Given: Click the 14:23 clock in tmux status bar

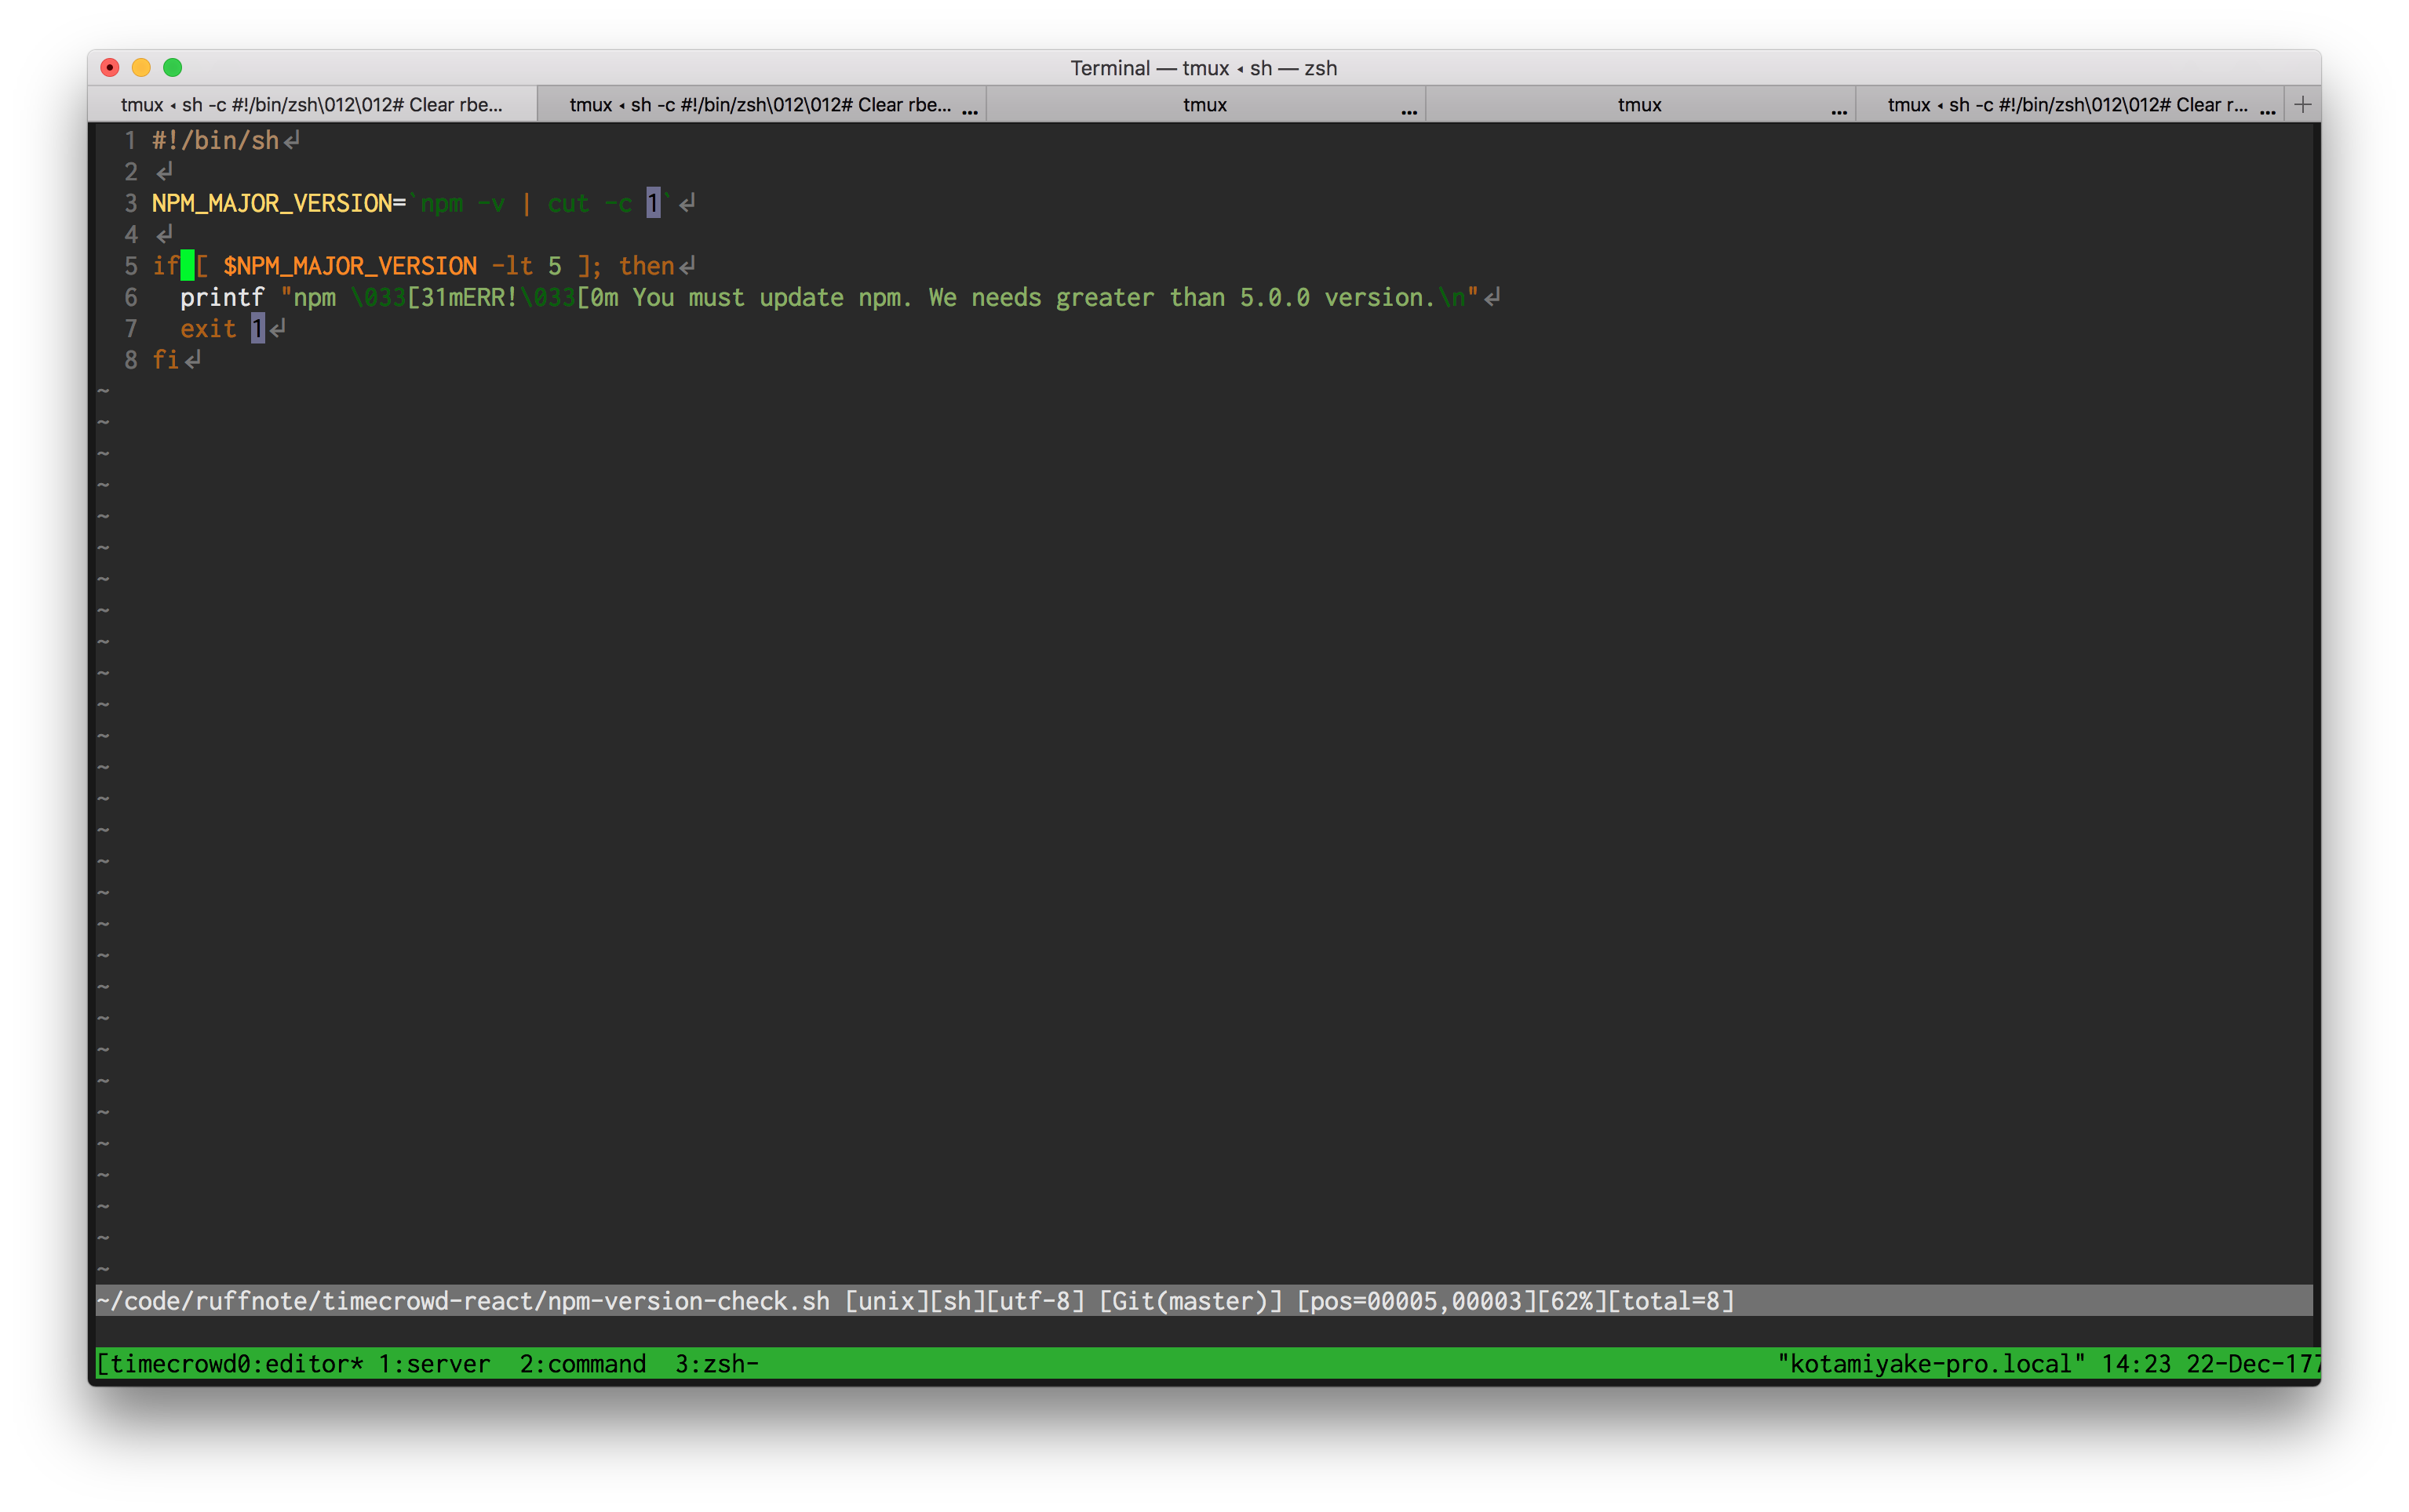Looking at the screenshot, I should (x=2136, y=1364).
